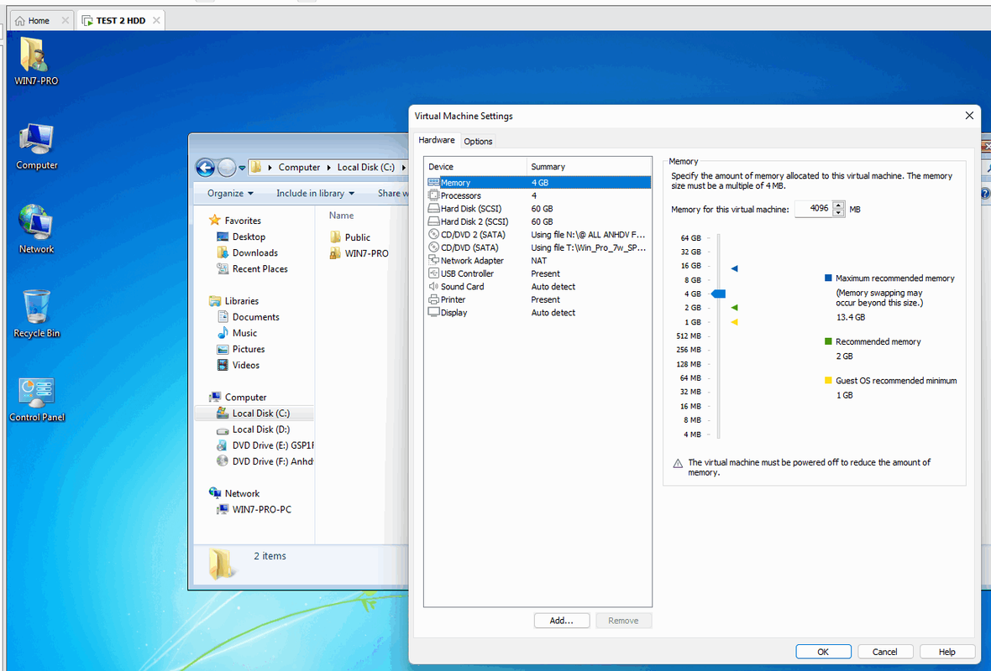Close the TEST 2 HDD tab

pyautogui.click(x=156, y=20)
